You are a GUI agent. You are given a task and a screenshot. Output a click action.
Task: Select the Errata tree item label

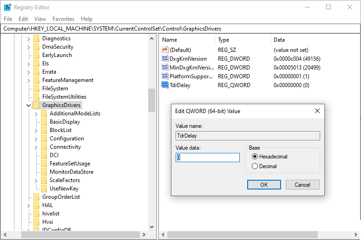pos(49,72)
